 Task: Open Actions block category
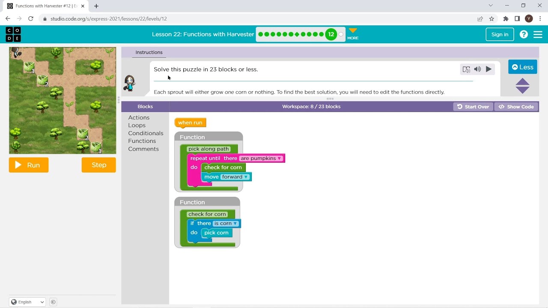(139, 118)
